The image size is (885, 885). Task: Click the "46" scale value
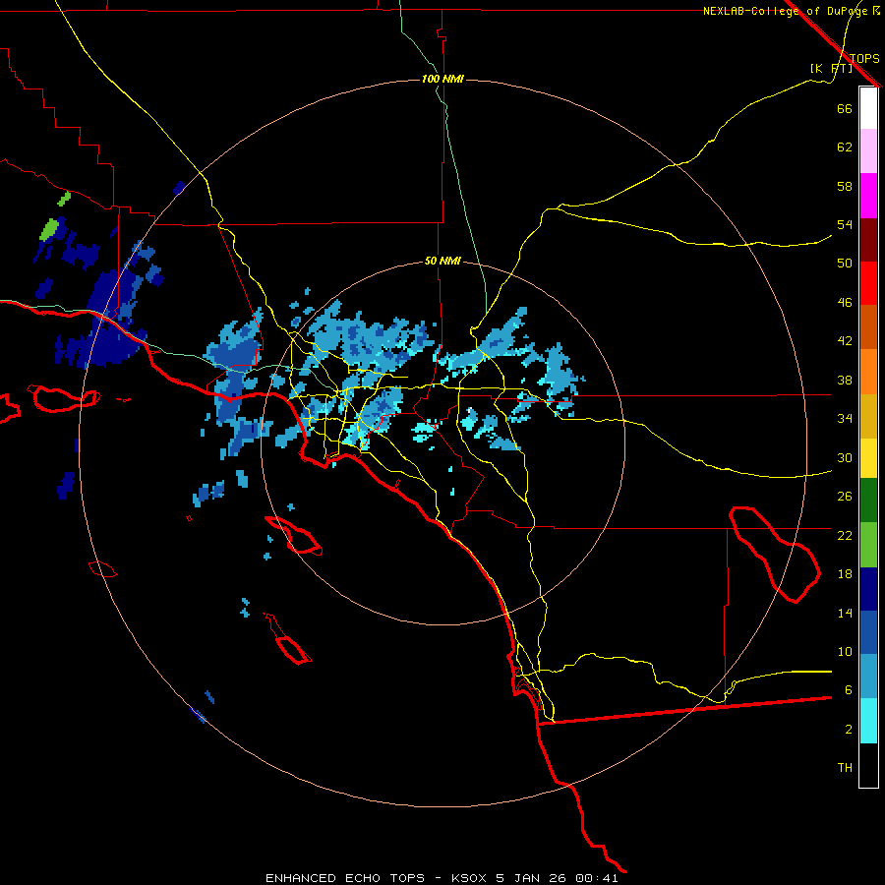click(x=845, y=303)
